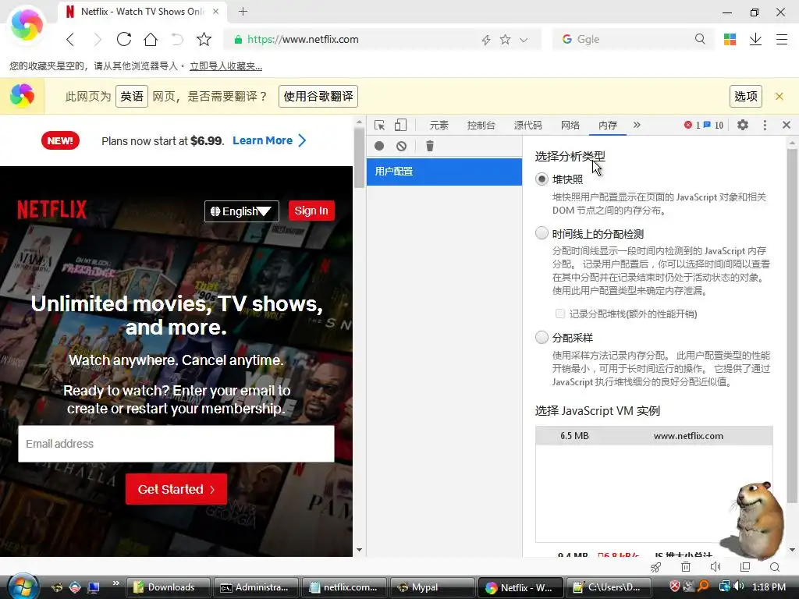Viewport: 799px width, 599px height.
Task: Click the undo closed tab icon
Action: (177, 39)
